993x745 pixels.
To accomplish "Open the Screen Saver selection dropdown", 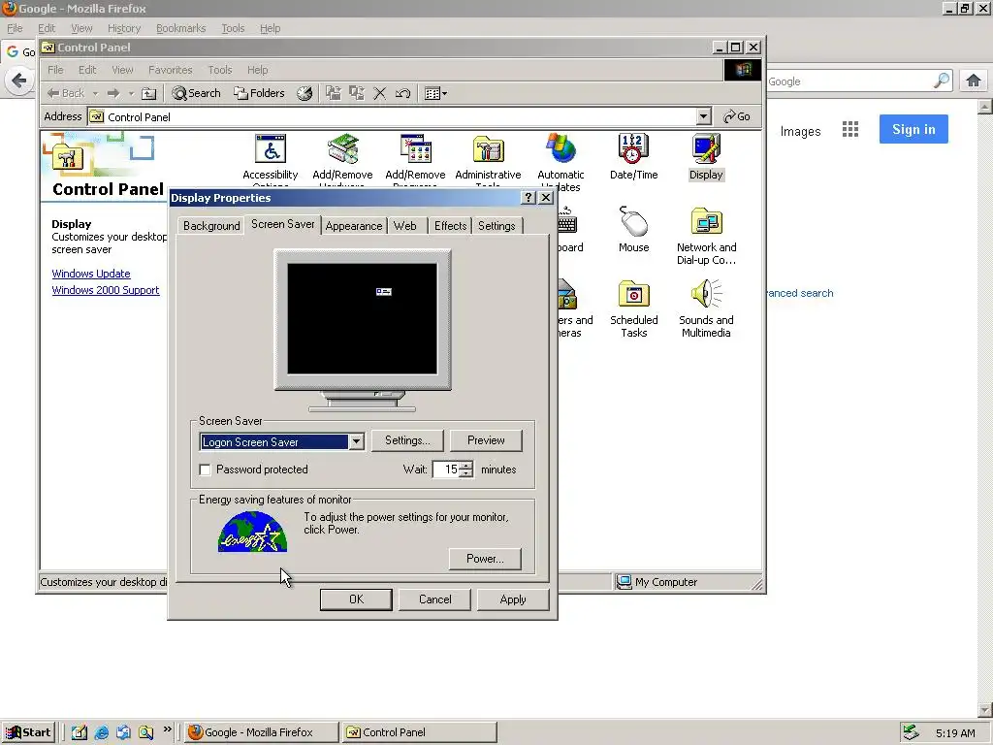I will tap(357, 441).
